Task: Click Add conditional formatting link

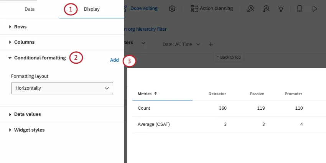Action: click(114, 60)
